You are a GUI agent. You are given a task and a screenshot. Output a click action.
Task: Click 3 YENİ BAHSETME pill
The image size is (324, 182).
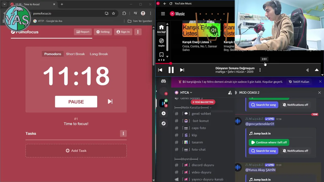pyautogui.click(x=203, y=102)
